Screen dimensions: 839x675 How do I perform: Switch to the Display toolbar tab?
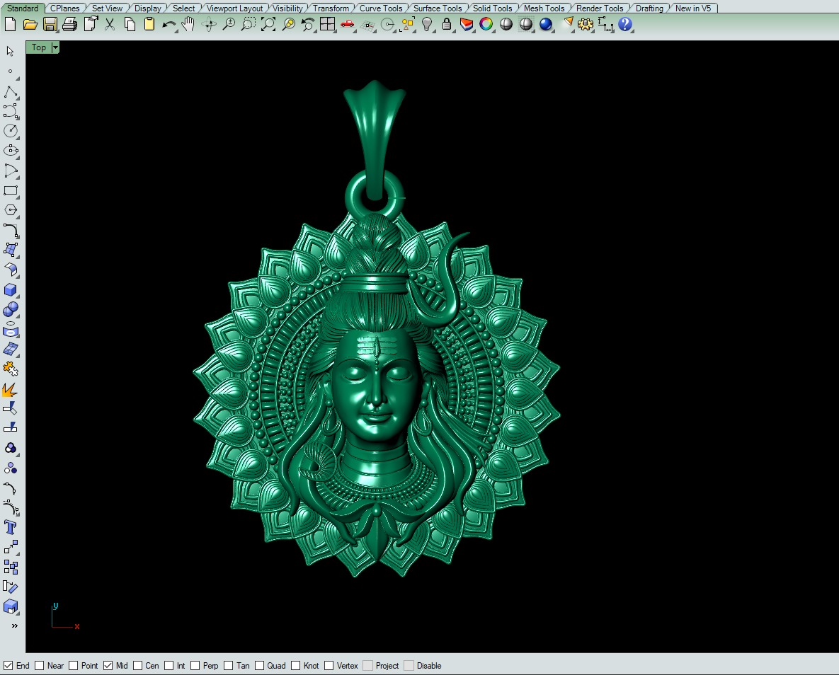click(x=148, y=8)
